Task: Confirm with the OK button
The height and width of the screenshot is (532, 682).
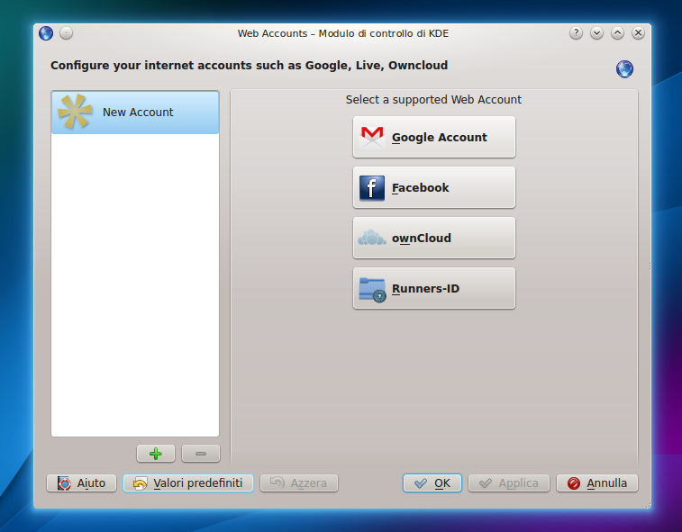Action: click(x=432, y=482)
